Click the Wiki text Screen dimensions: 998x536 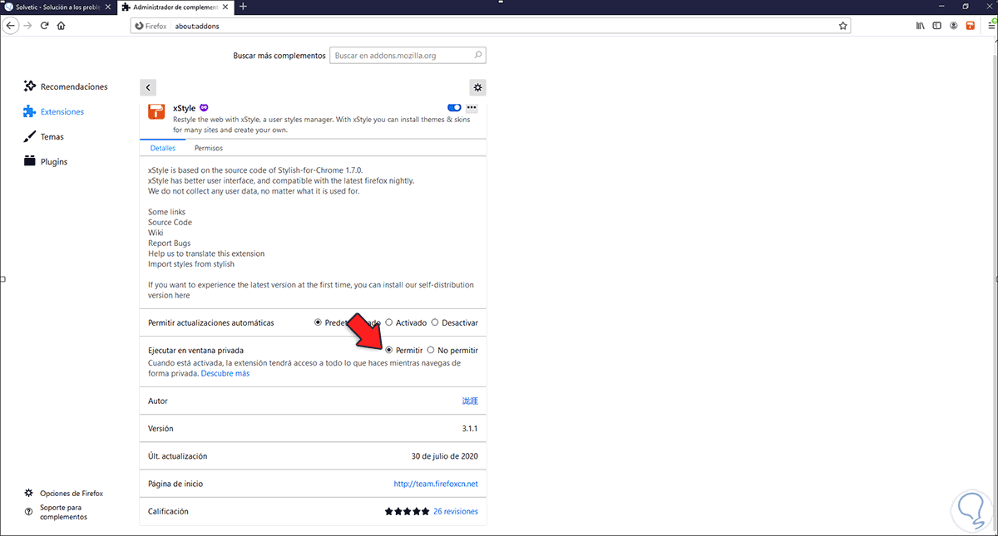click(x=156, y=233)
